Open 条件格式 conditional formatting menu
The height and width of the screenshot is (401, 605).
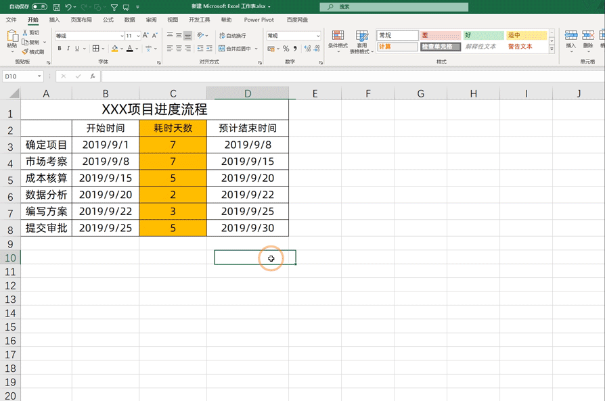338,42
